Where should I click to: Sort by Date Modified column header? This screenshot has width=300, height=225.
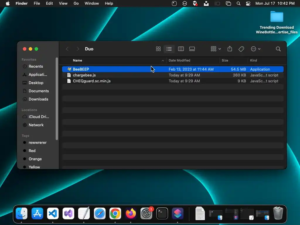179,60
